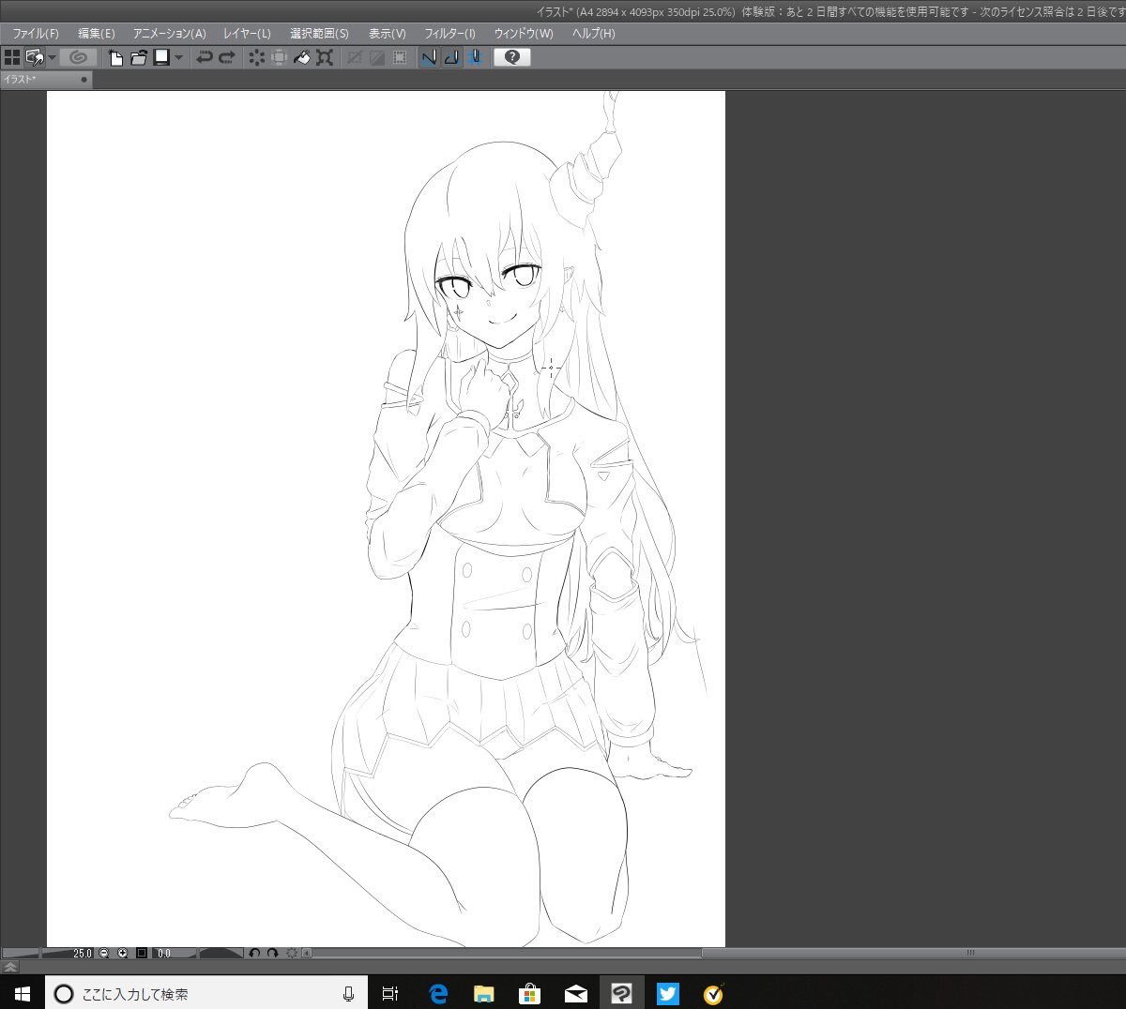The image size is (1126, 1009).
Task: Fit canvas to screen square icon
Action: click(142, 953)
